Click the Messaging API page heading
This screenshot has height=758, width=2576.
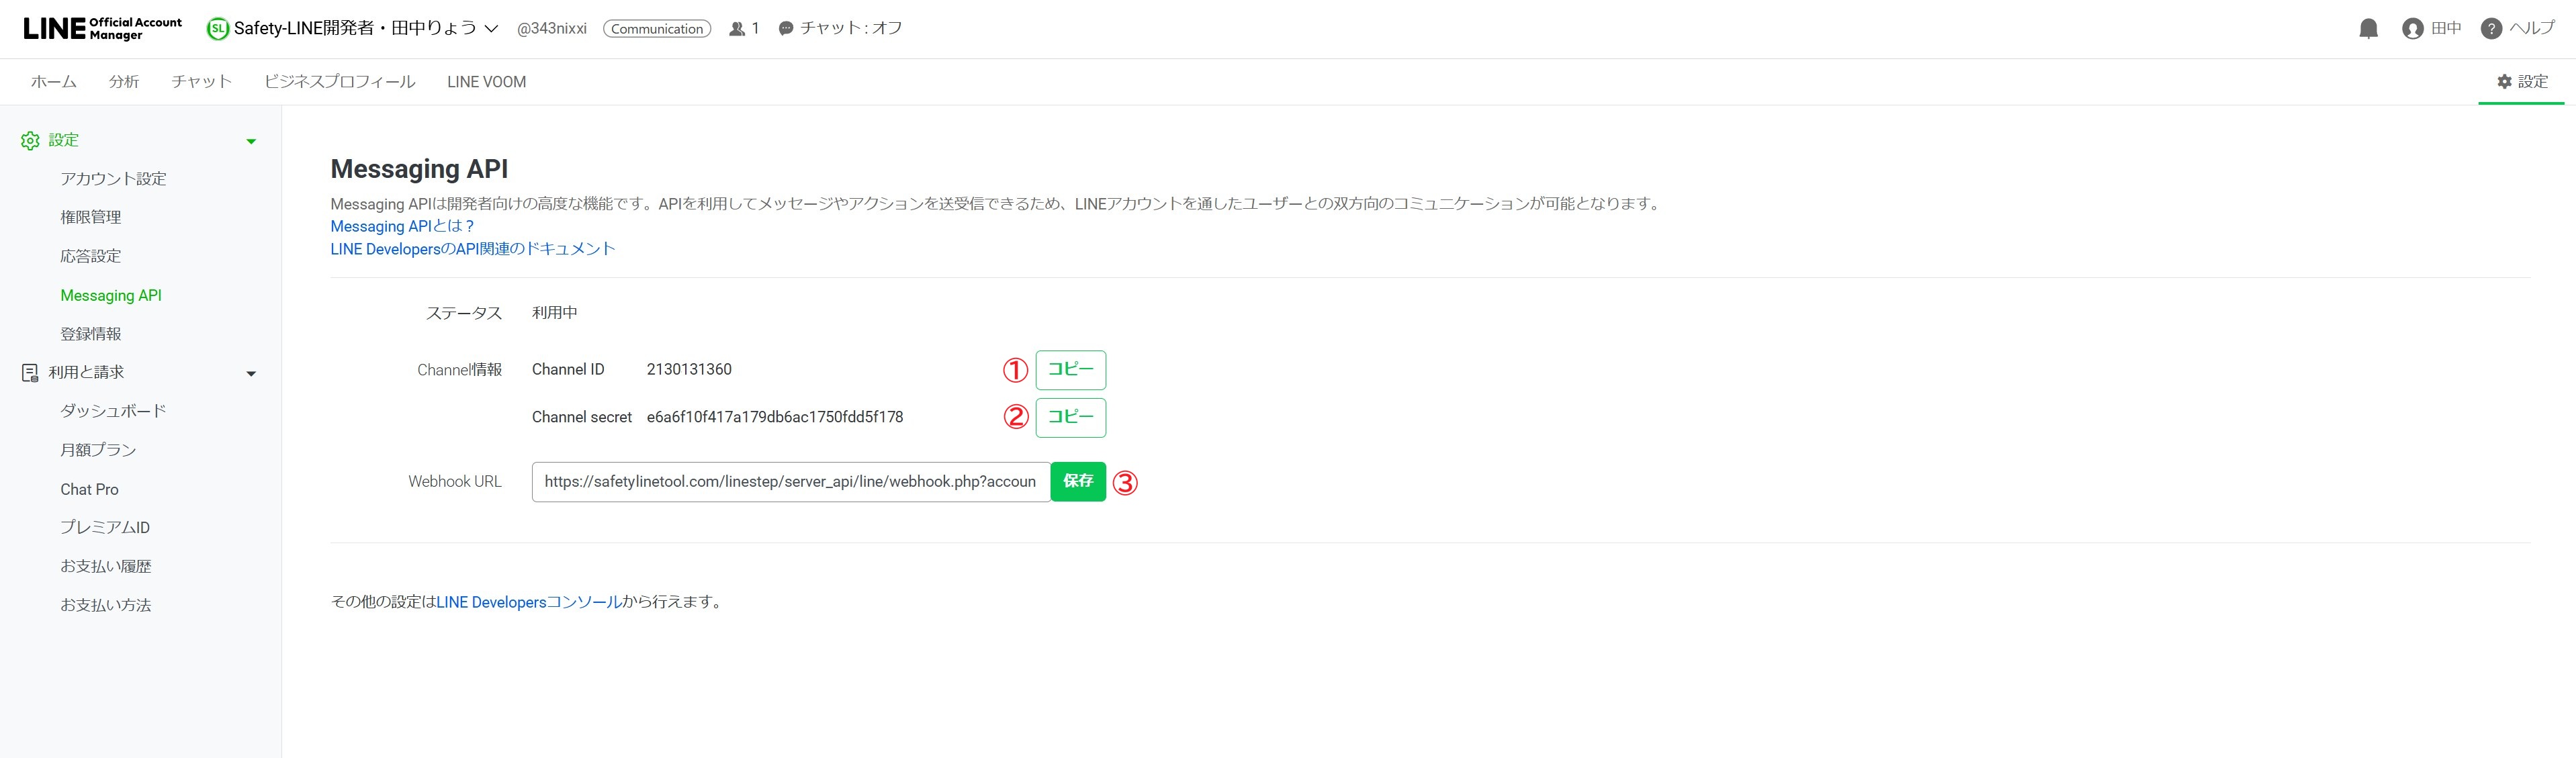(419, 169)
